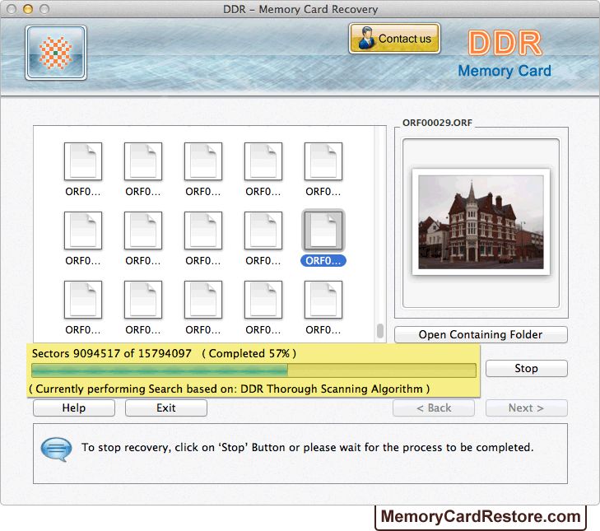The height and width of the screenshot is (531, 600).
Task: Stop the recovery scan
Action: (x=527, y=368)
